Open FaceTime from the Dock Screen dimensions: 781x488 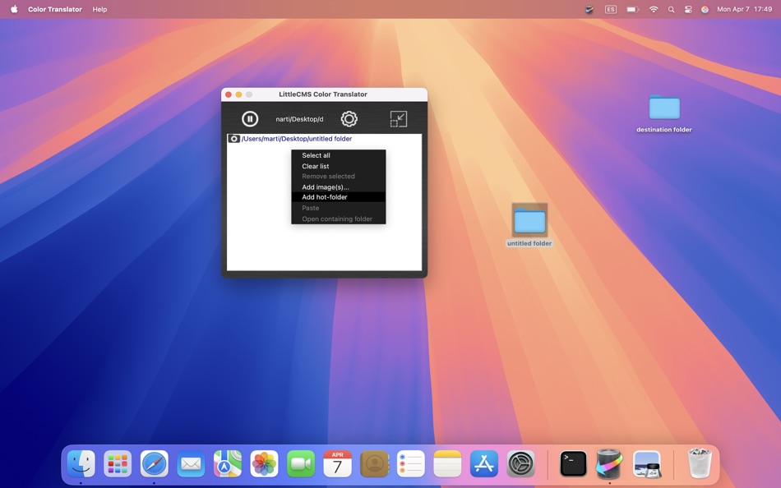pos(301,463)
